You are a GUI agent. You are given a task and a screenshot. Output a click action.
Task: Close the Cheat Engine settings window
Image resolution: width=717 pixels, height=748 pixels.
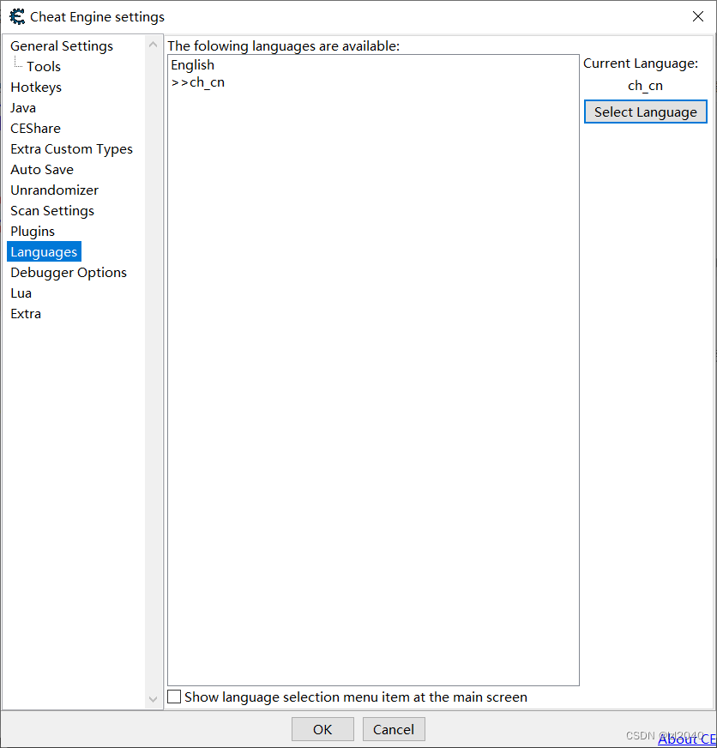[x=698, y=16]
